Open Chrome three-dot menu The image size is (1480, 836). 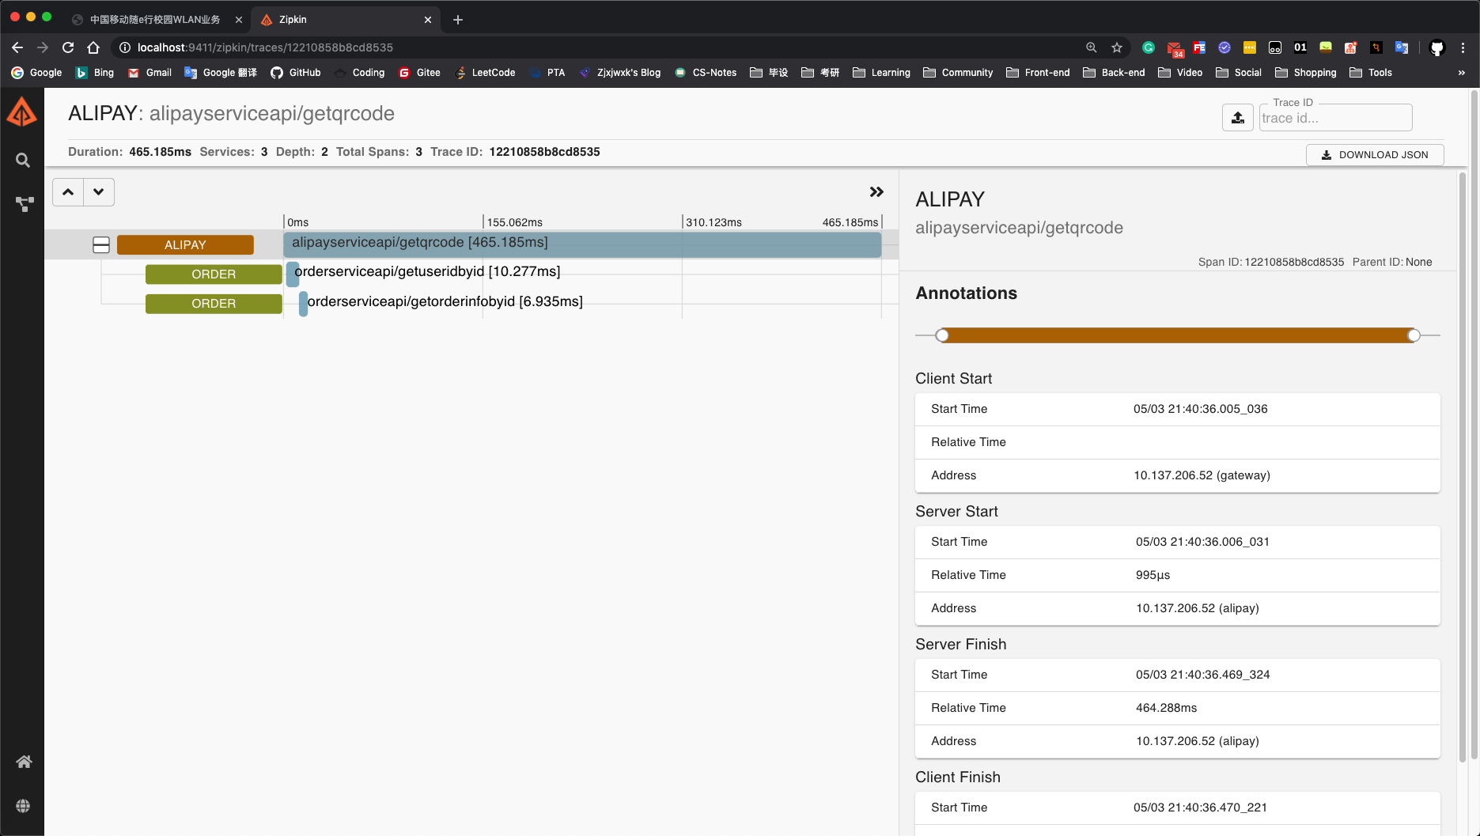coord(1463,47)
